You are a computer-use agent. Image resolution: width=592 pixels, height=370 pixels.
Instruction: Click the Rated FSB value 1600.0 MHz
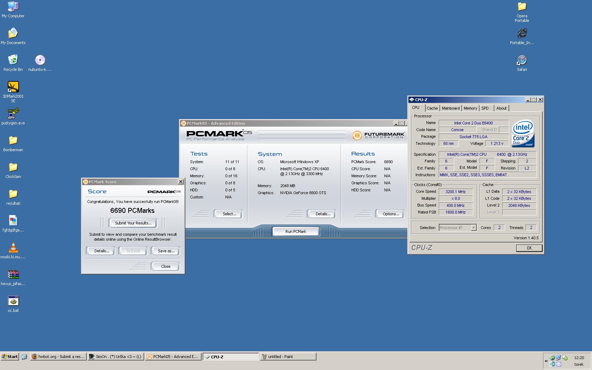click(456, 212)
